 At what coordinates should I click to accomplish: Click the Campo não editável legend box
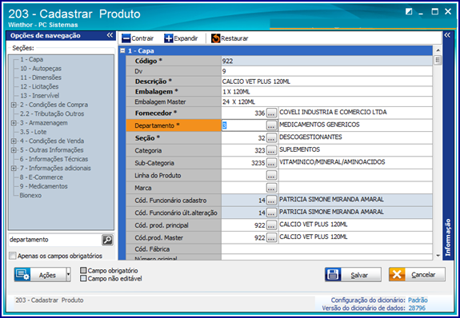click(x=83, y=278)
